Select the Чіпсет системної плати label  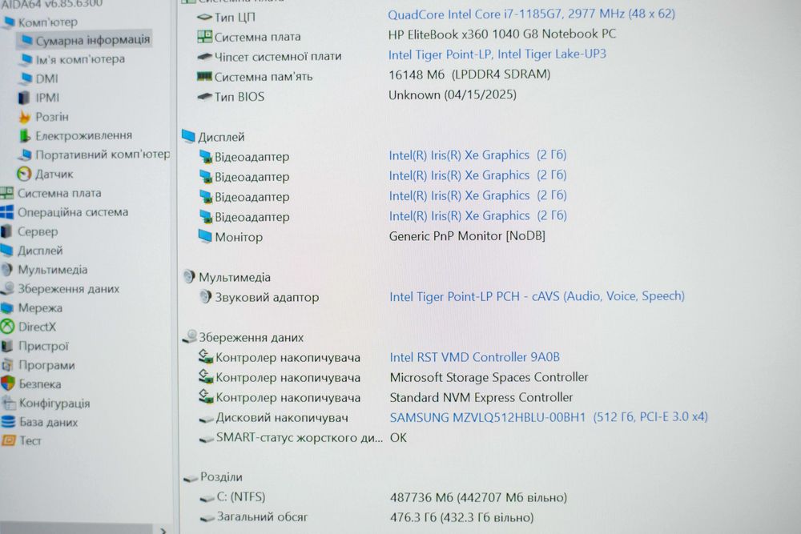click(278, 56)
